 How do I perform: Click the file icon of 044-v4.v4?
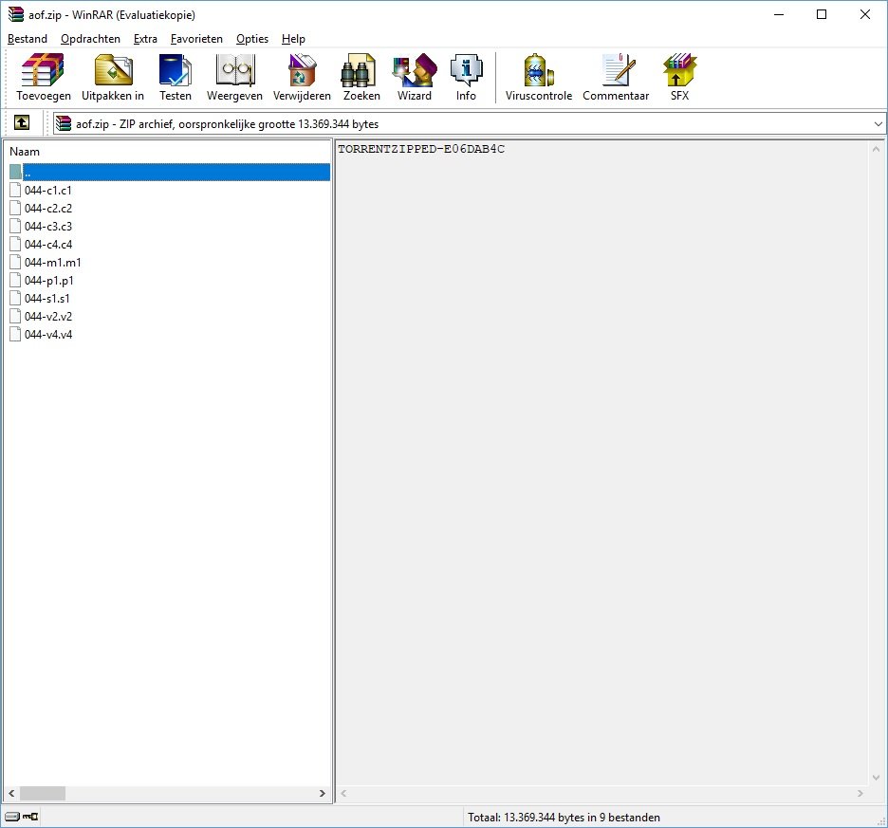click(15, 334)
